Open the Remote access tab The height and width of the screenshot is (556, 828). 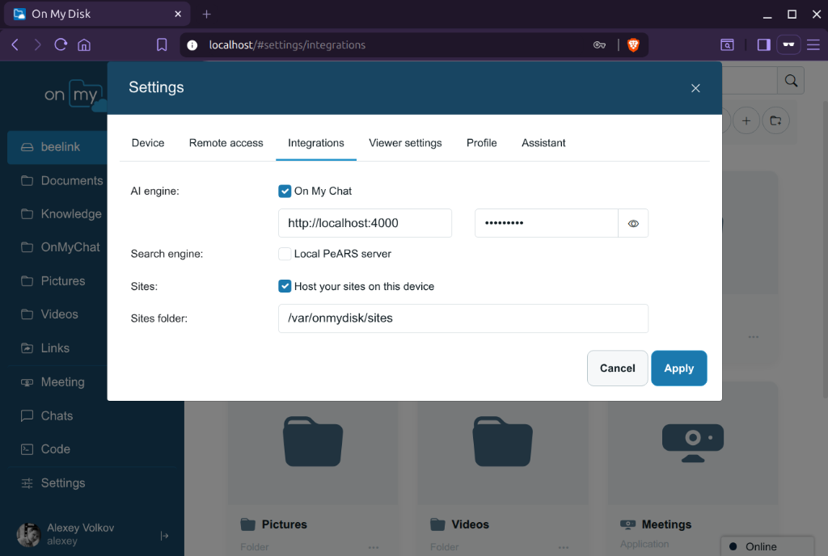coord(226,143)
